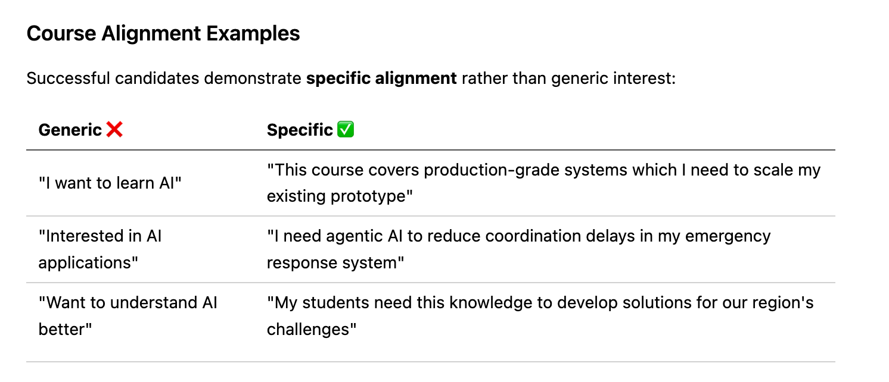Click the Course Alignment Examples heading
This screenshot has width=889, height=382.
(163, 33)
